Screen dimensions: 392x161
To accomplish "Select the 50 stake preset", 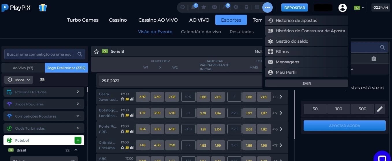I will click(x=315, y=109).
